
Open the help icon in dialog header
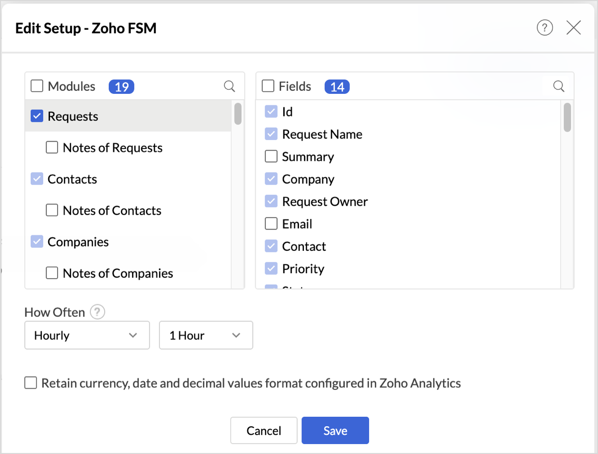tap(545, 28)
